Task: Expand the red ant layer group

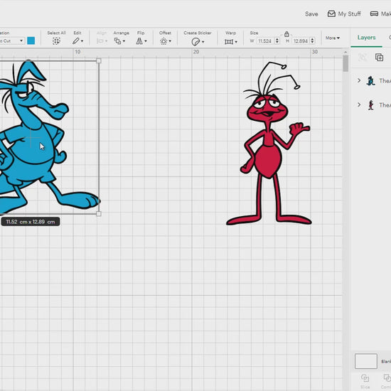Action: tap(359, 105)
